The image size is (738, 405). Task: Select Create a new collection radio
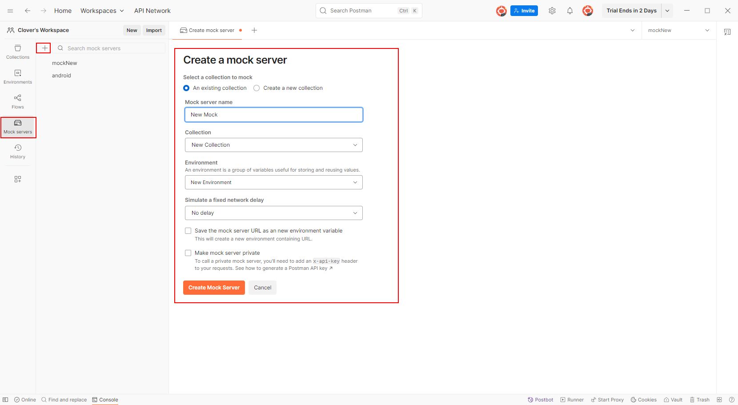[x=257, y=88]
